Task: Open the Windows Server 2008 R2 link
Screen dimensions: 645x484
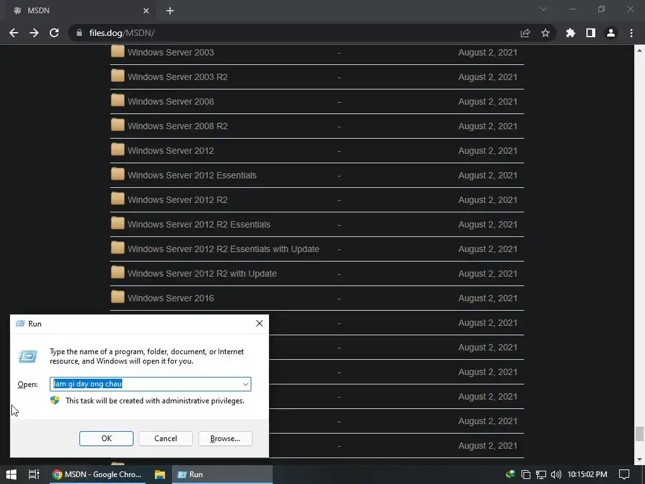Action: pyautogui.click(x=178, y=126)
